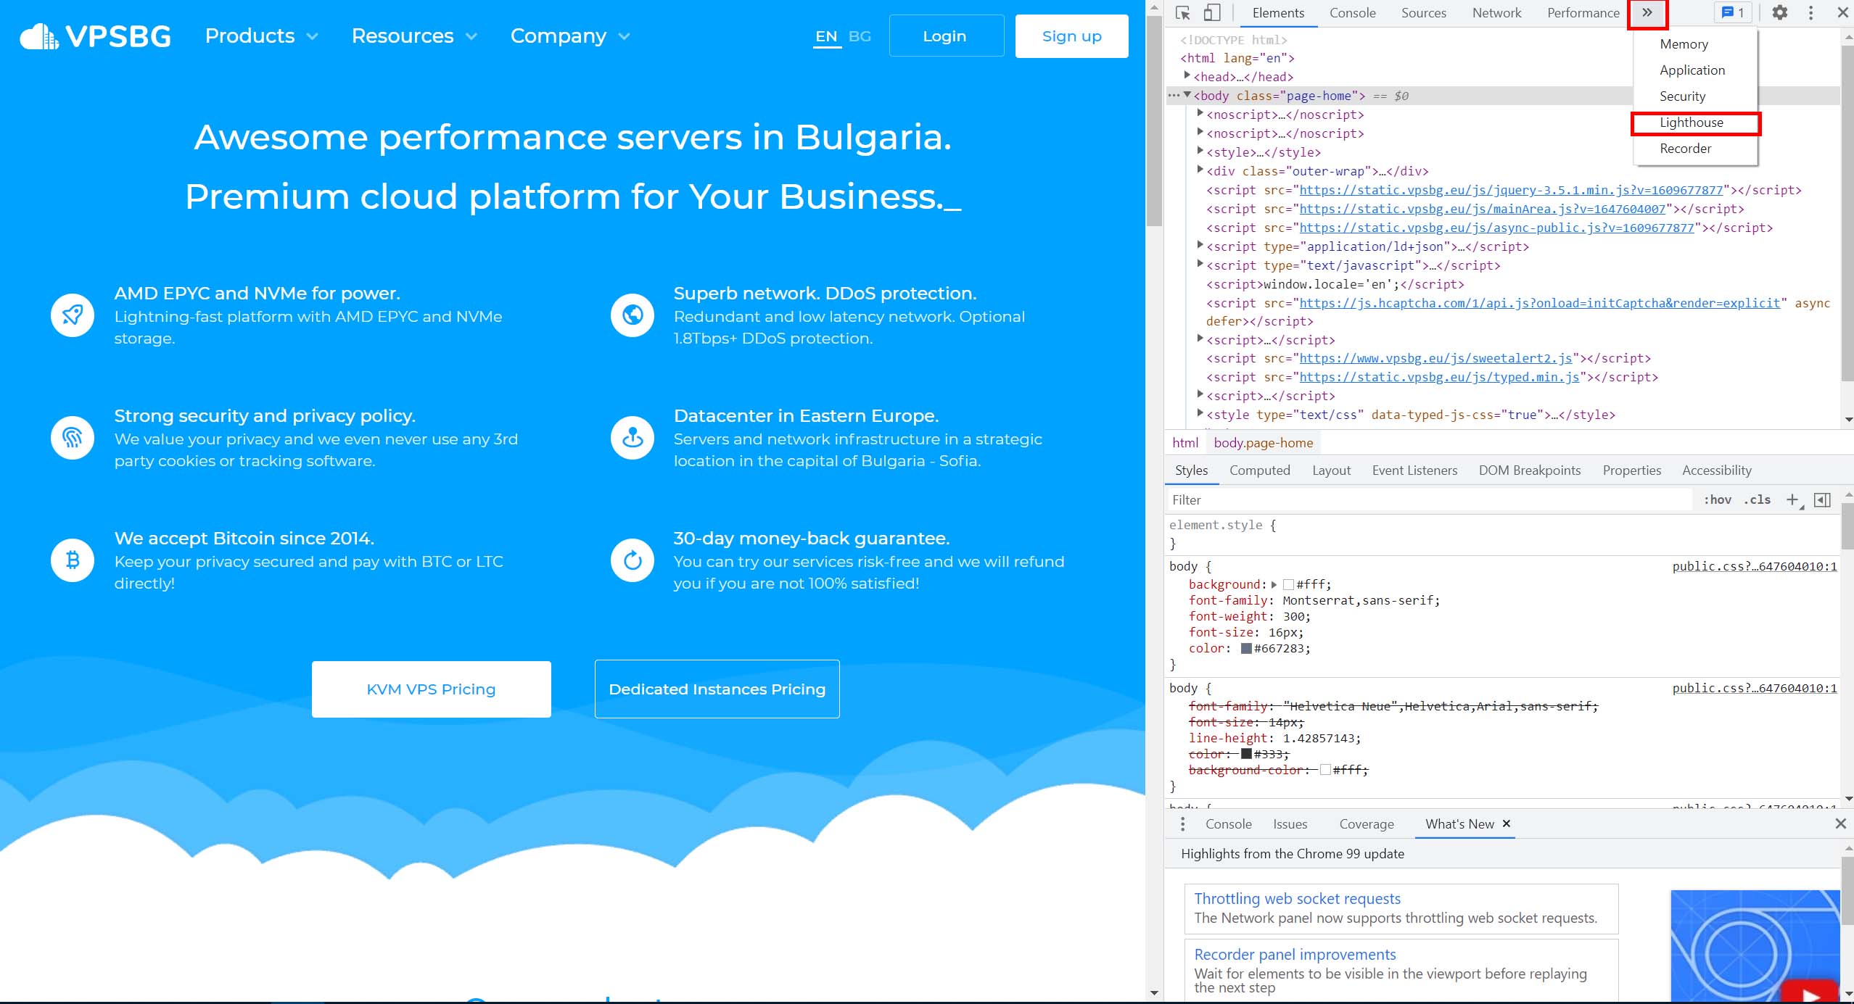The width and height of the screenshot is (1854, 1004).
Task: Open jquery-3.5.1.min.js script link
Action: 1510,190
